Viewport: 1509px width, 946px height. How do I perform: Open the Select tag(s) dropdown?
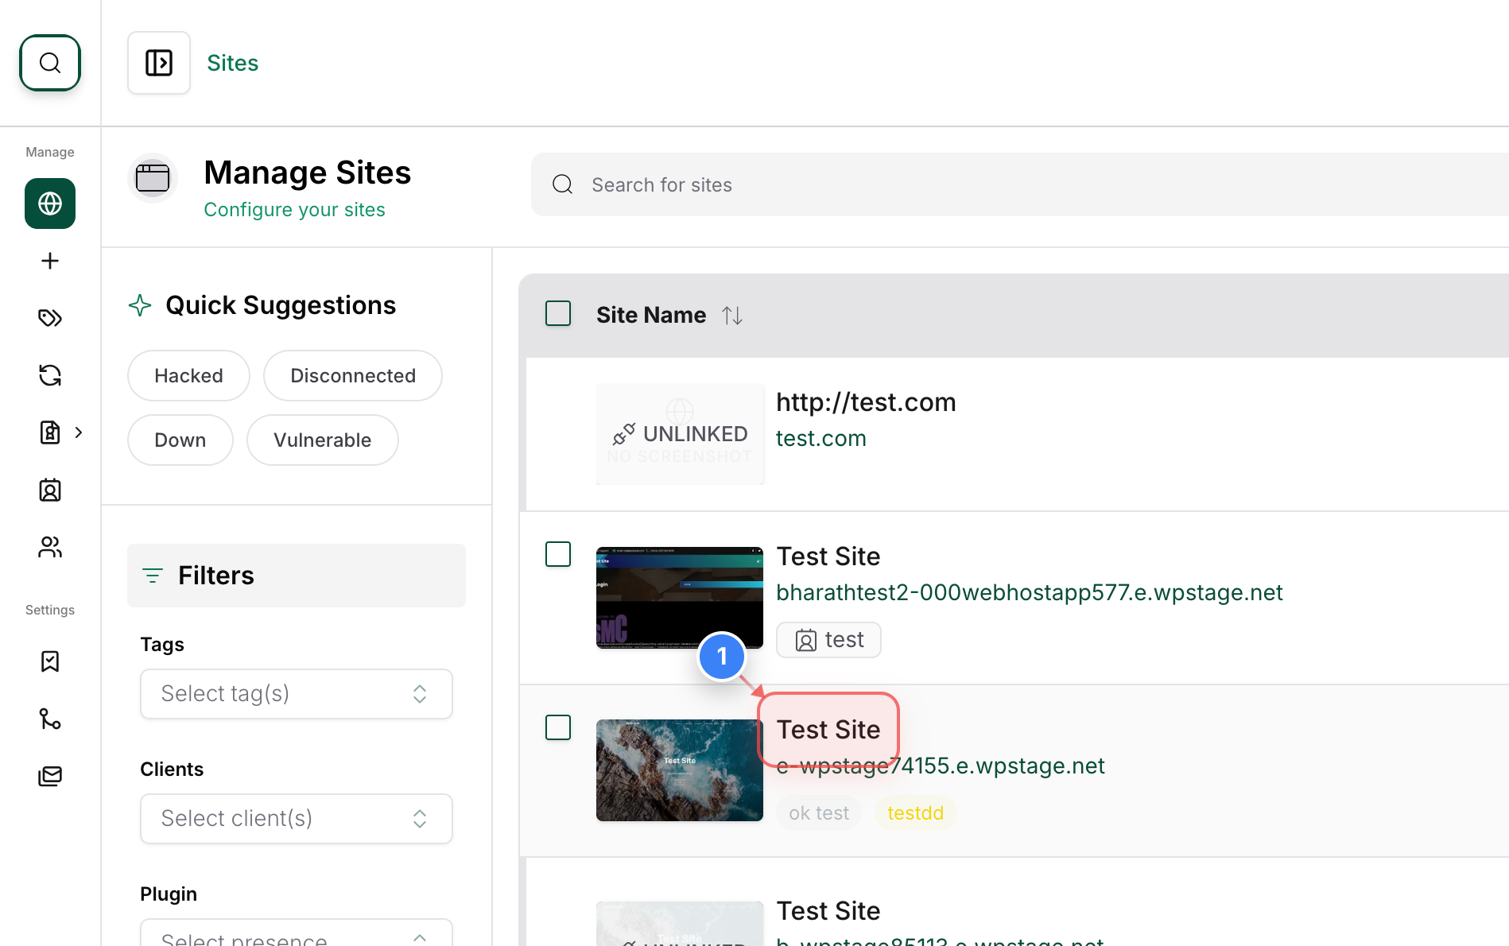(x=297, y=694)
